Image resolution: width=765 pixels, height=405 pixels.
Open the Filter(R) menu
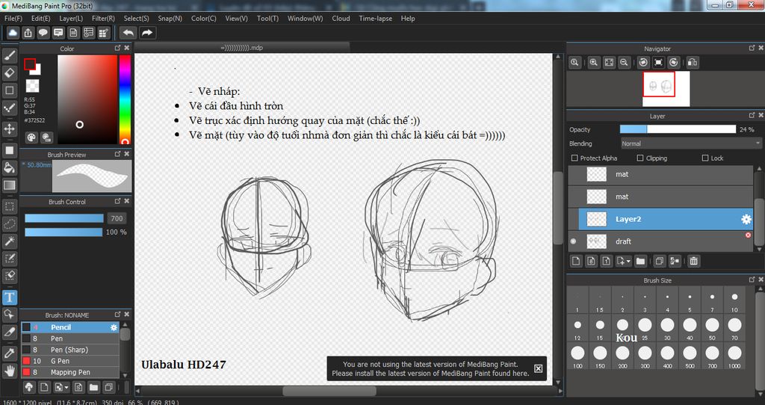[x=103, y=19]
